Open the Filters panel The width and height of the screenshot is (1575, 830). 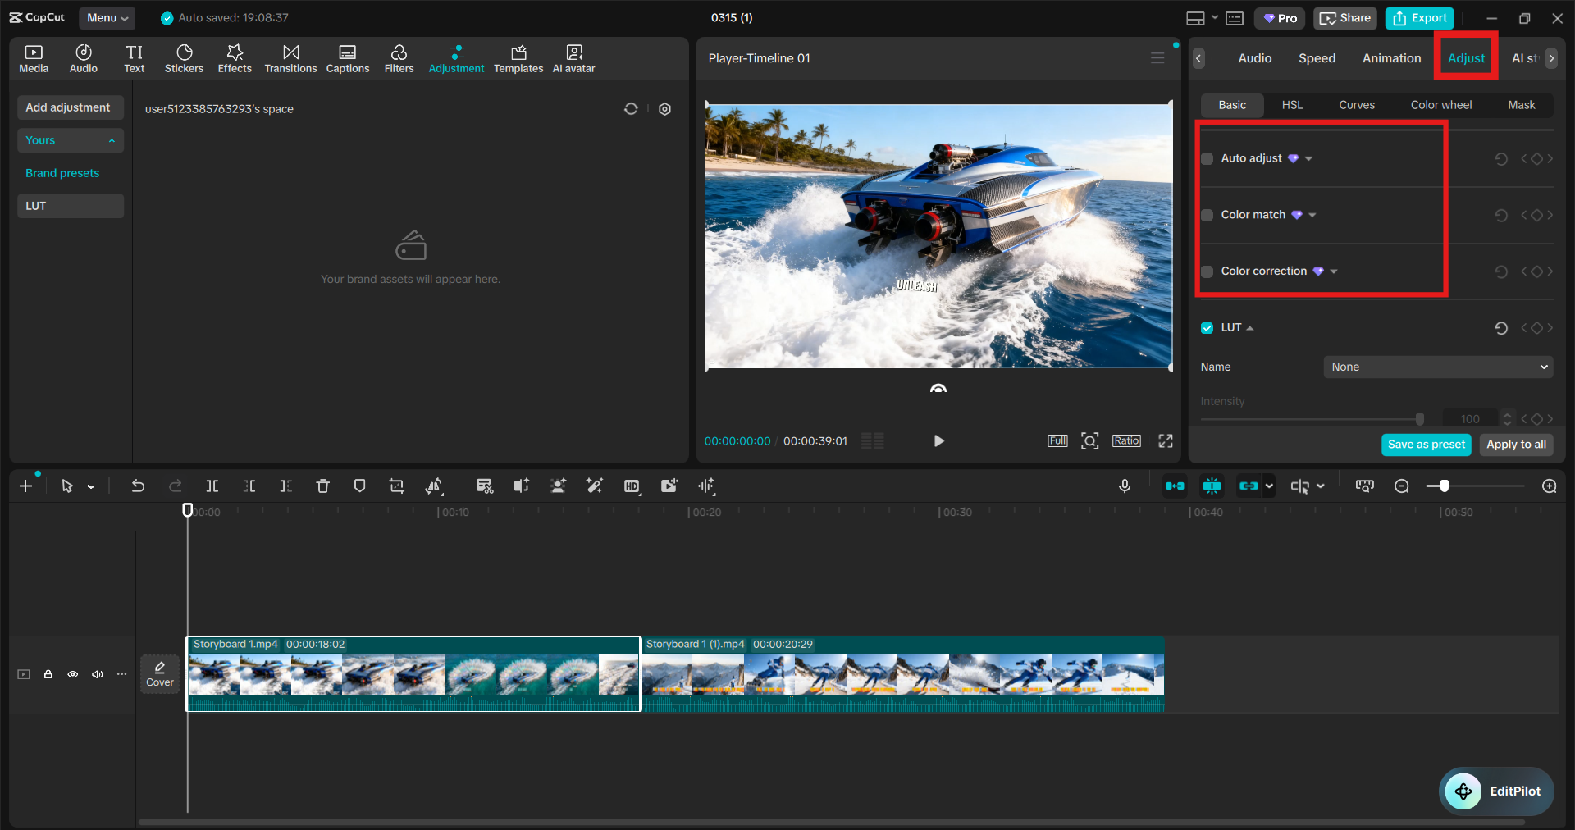(x=399, y=58)
